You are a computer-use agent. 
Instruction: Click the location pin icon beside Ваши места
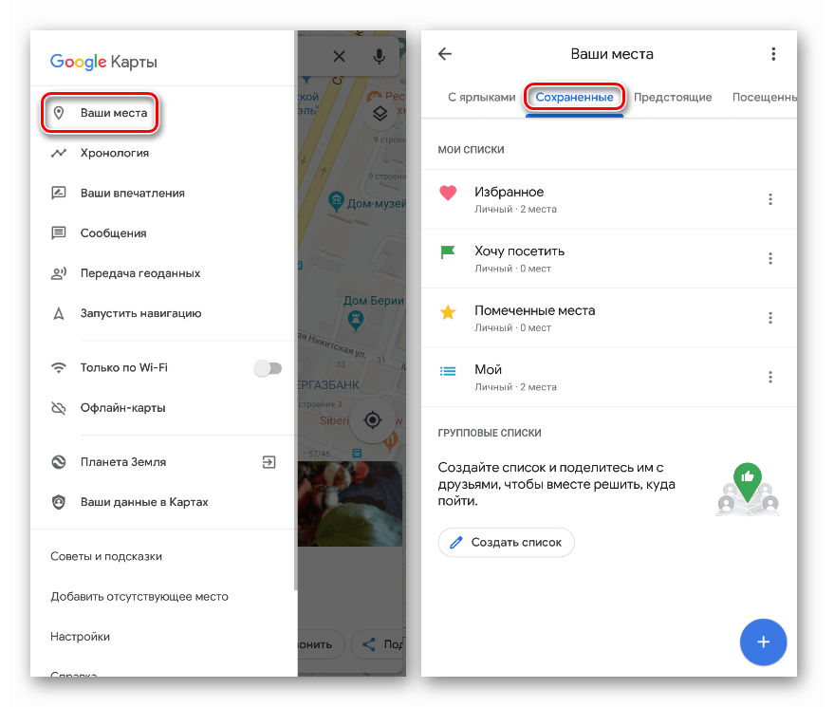pyautogui.click(x=59, y=113)
